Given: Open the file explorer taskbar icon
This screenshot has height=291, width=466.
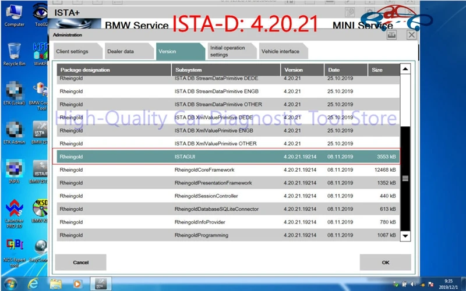Looking at the screenshot, I should point(55,284).
